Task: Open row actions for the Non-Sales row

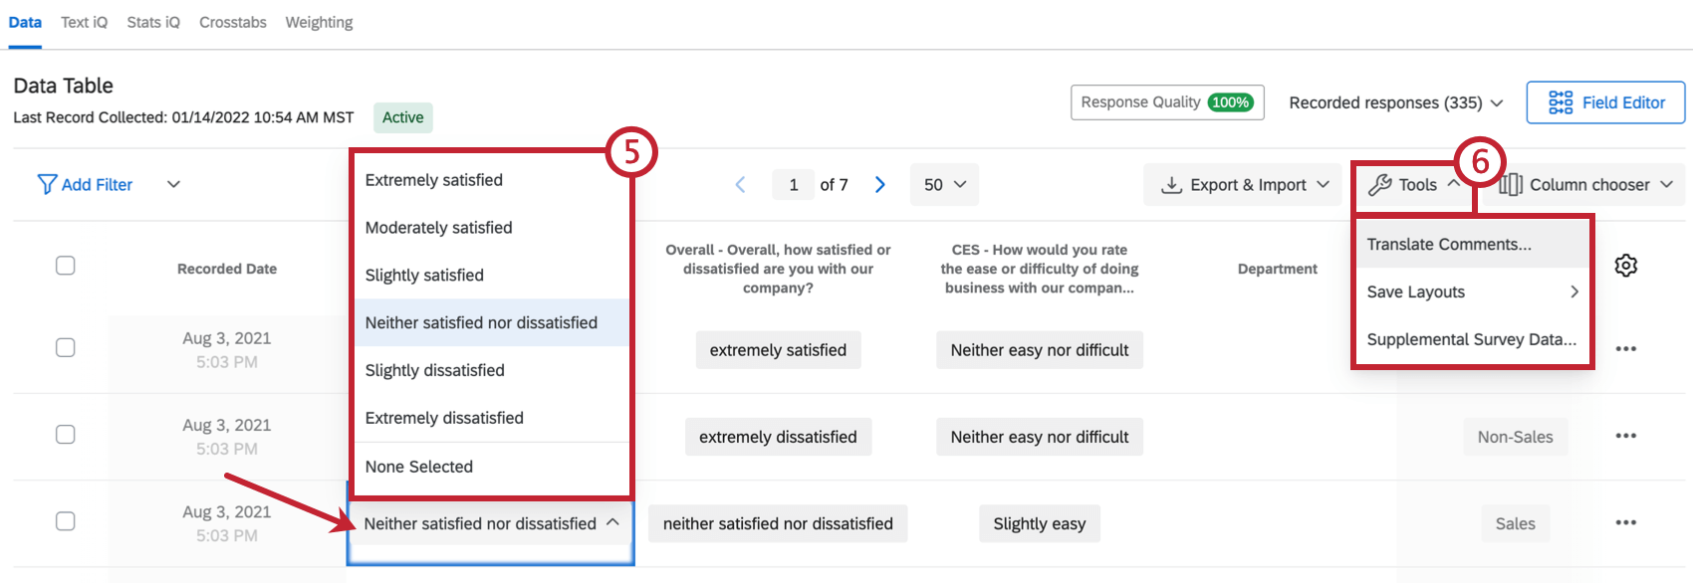Action: click(x=1625, y=436)
